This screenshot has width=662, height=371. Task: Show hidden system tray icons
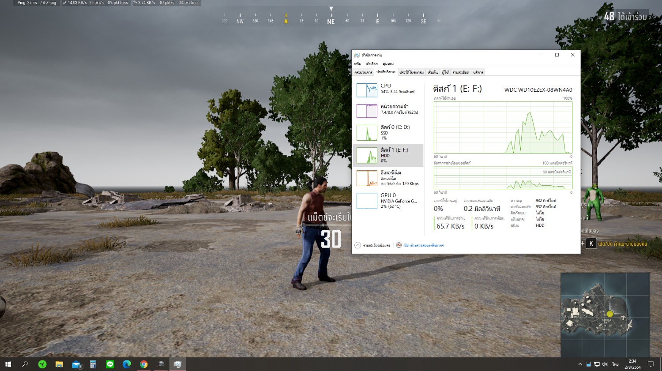pos(580,364)
